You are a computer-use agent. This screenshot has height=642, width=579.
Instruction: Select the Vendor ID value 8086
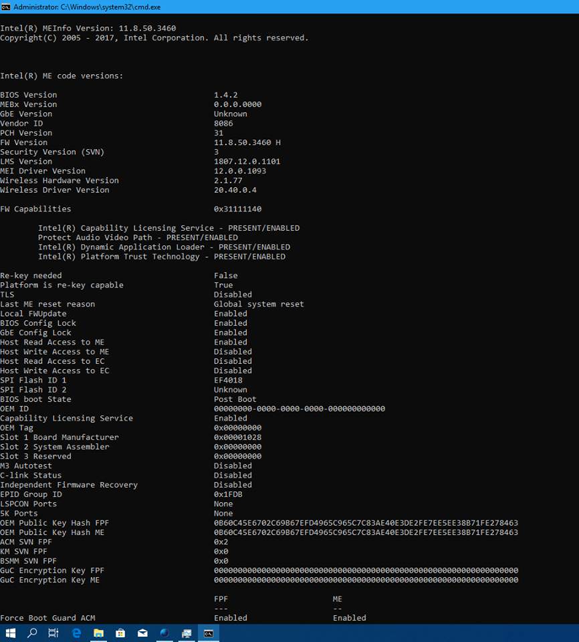coord(223,123)
